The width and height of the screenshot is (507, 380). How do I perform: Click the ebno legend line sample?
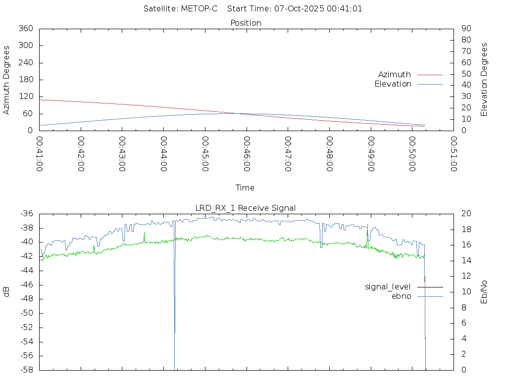point(430,296)
